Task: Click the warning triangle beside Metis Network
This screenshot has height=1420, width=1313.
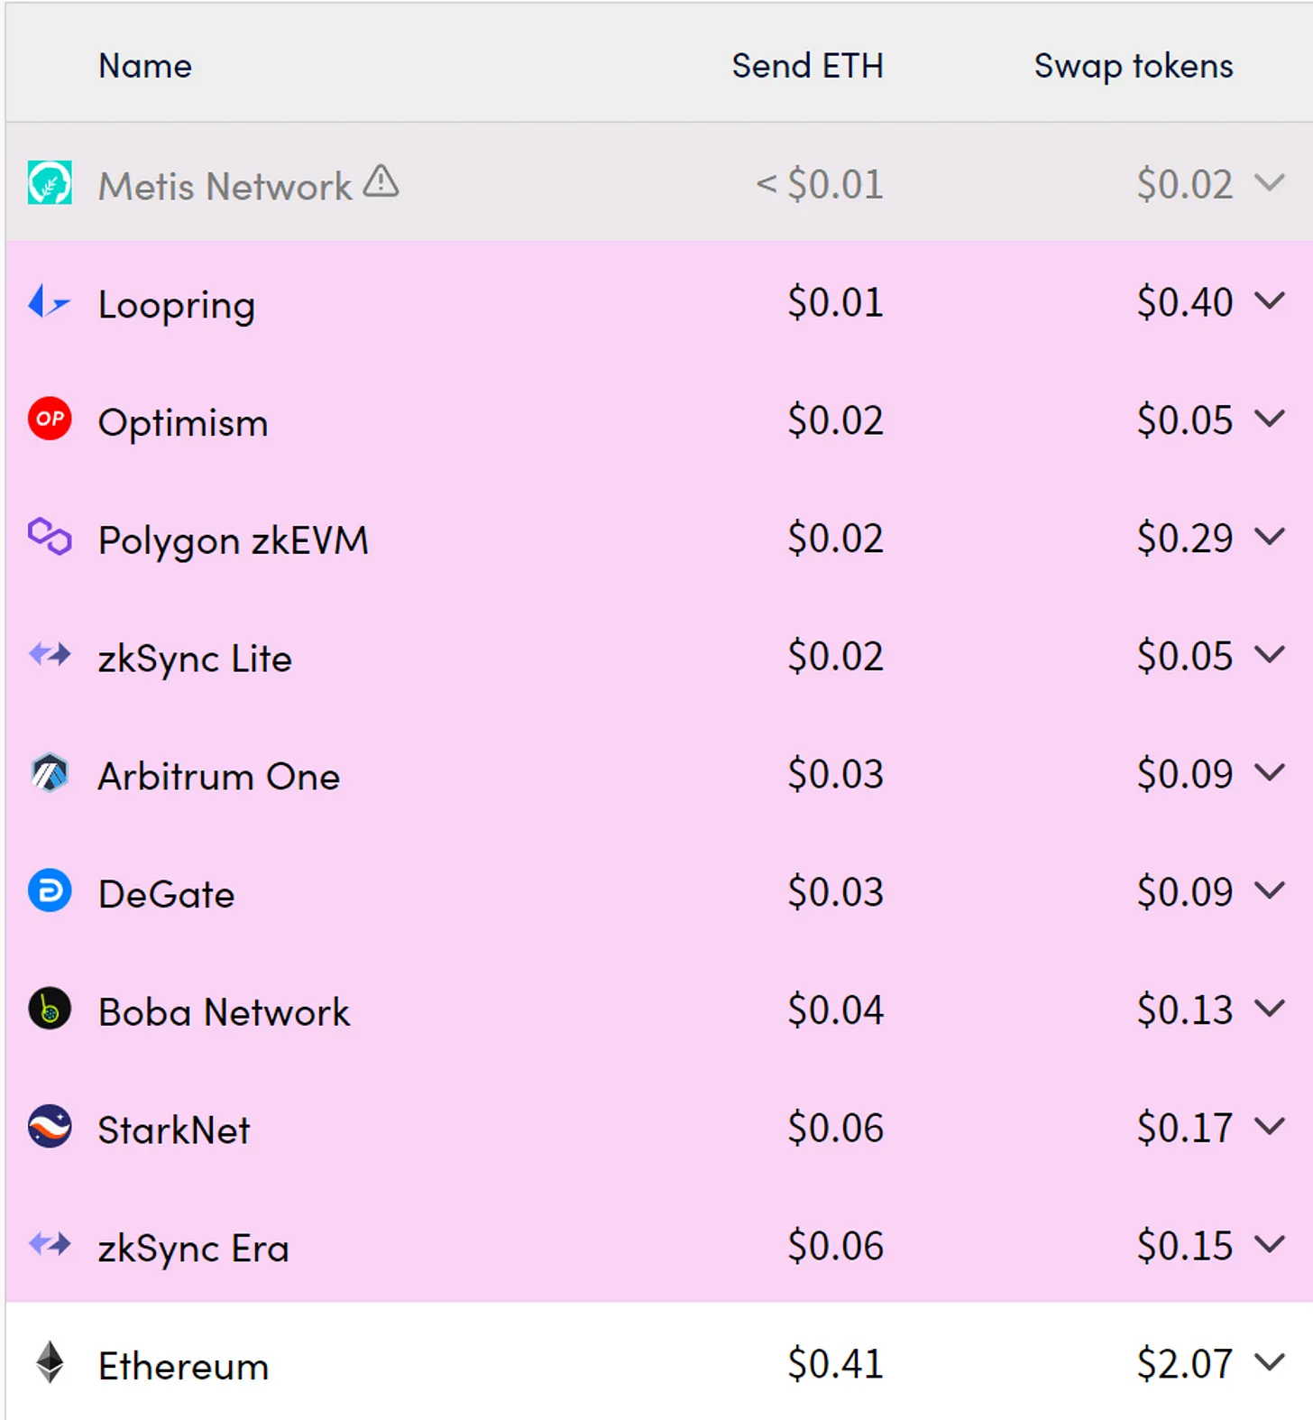Action: (x=381, y=181)
